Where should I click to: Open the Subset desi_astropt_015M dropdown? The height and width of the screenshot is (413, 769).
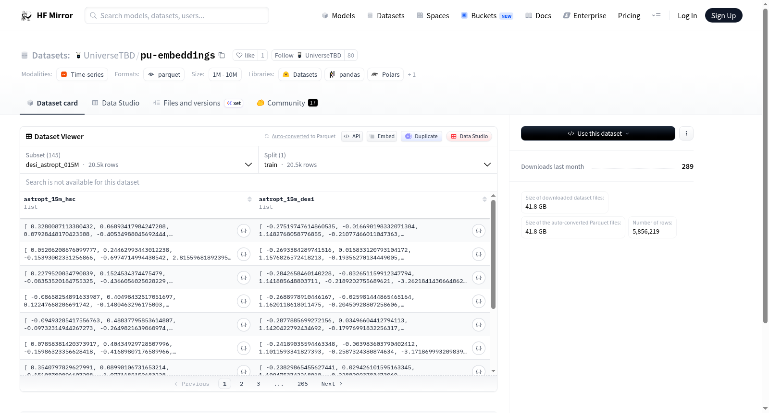point(139,160)
